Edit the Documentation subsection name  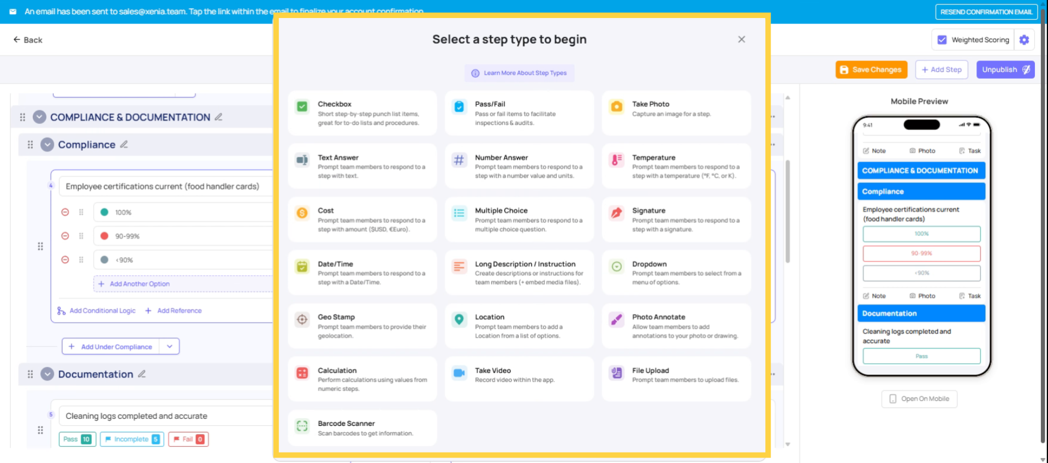(142, 373)
